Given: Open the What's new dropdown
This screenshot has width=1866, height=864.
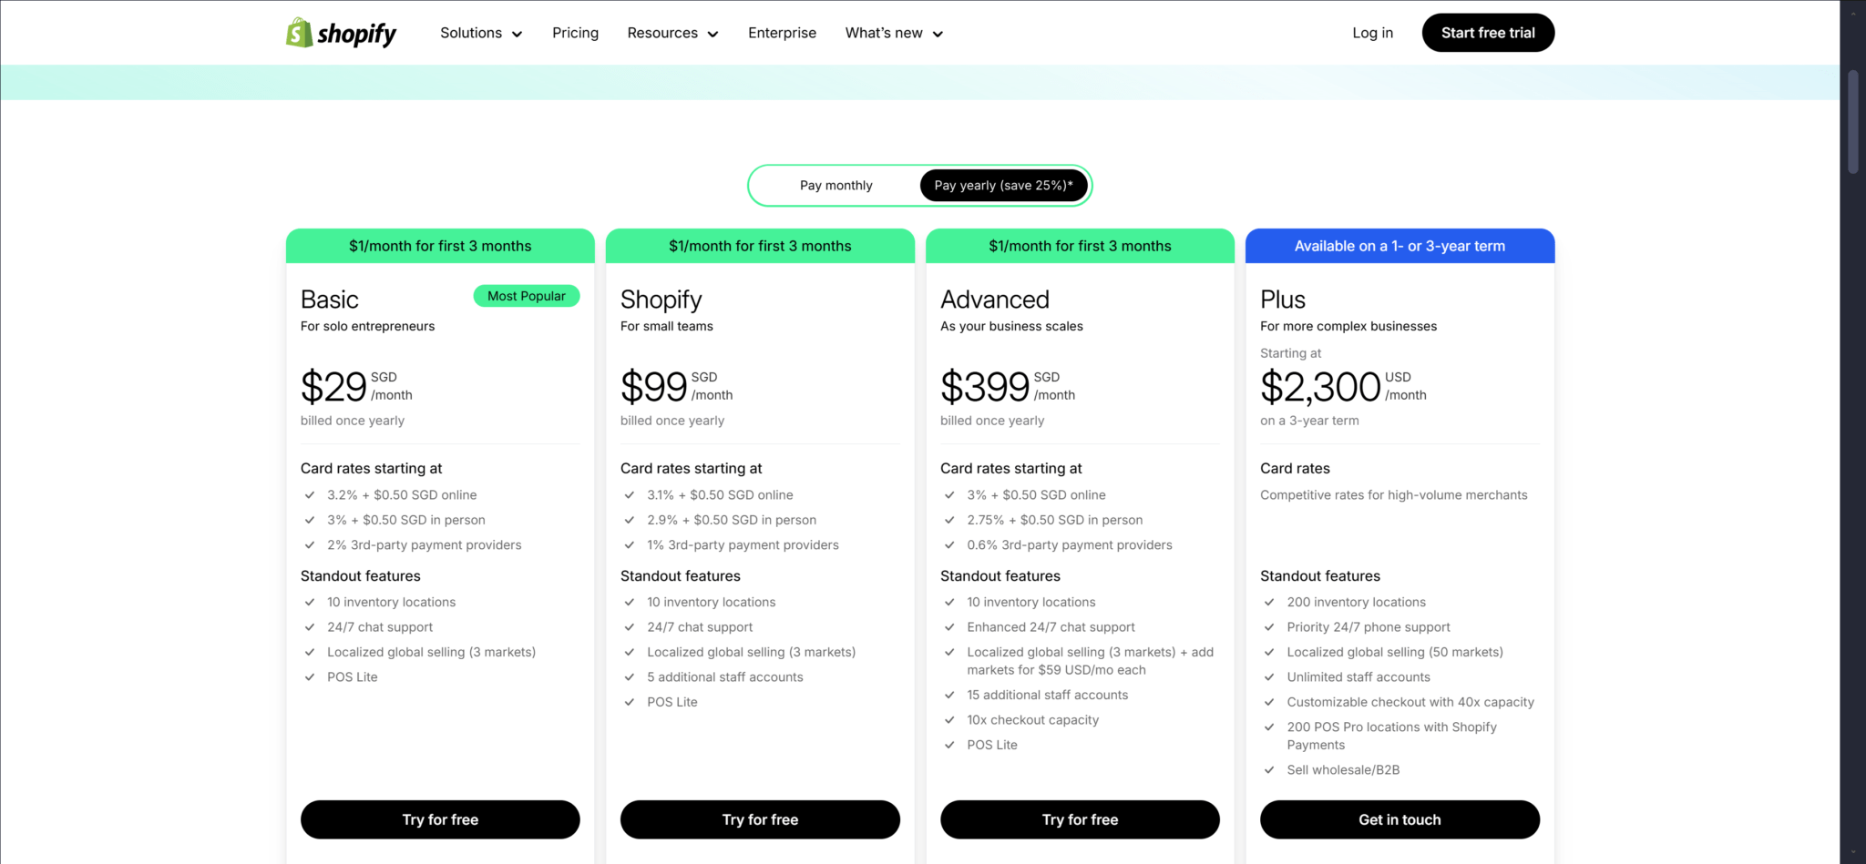Looking at the screenshot, I should click(893, 33).
